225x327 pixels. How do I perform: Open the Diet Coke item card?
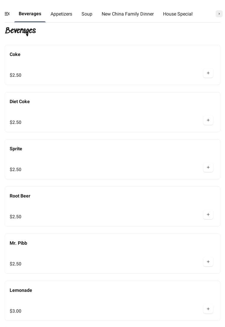pos(20,102)
